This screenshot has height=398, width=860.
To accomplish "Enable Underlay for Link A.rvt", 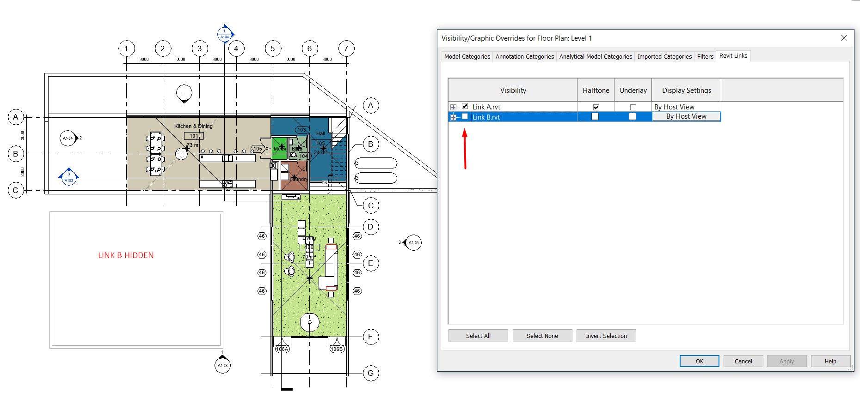I will tap(633, 107).
